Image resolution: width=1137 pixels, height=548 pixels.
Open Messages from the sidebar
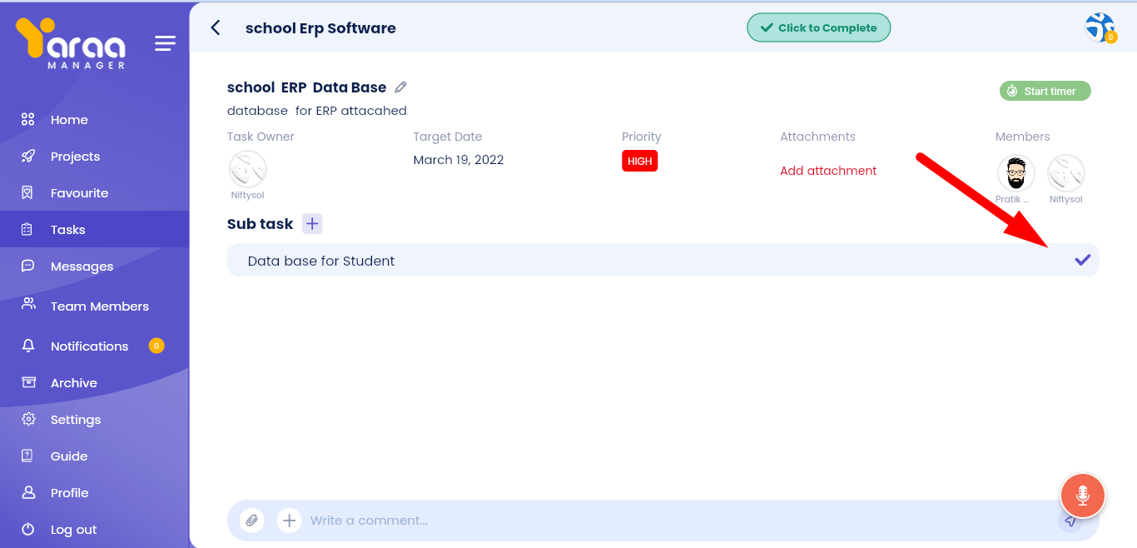pos(82,267)
